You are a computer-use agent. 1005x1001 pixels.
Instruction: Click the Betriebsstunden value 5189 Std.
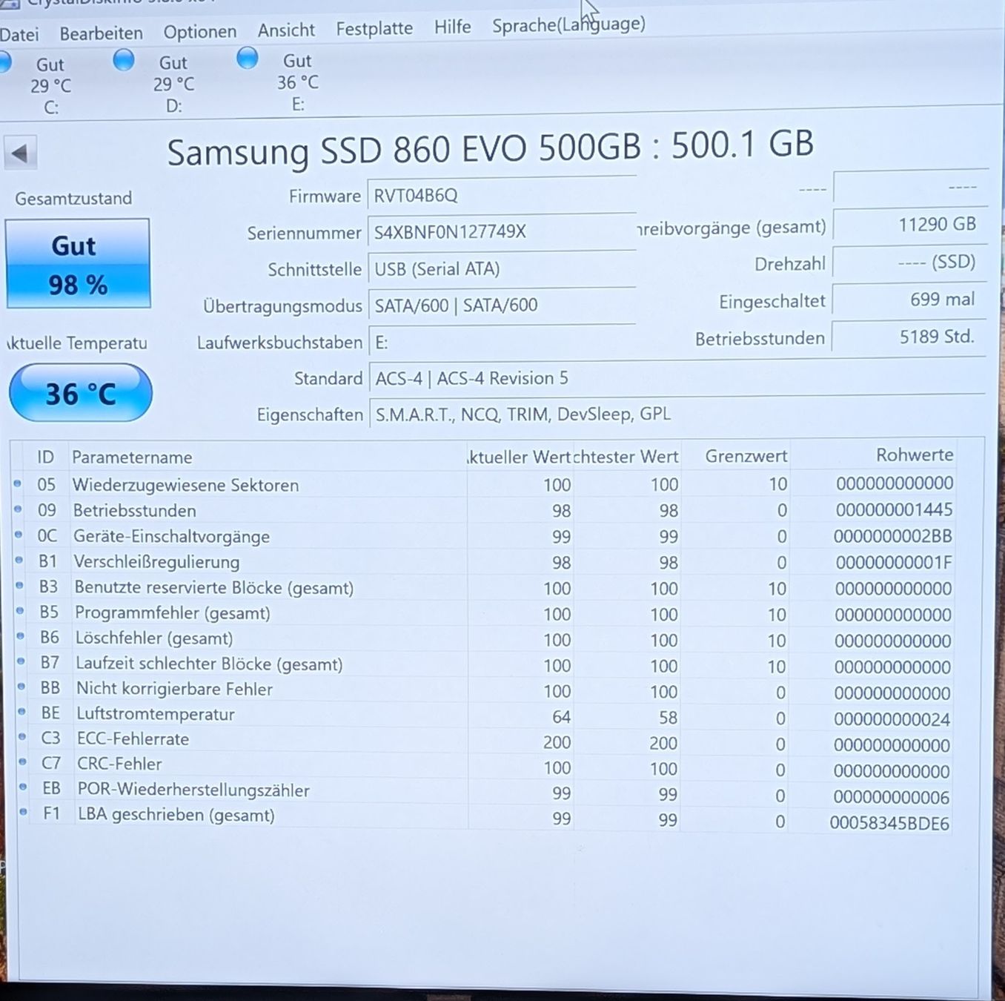(x=909, y=337)
